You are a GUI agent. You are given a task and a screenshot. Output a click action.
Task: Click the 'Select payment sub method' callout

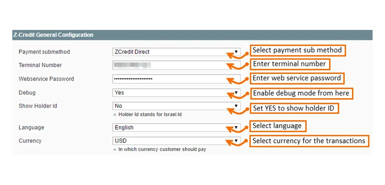tap(298, 50)
